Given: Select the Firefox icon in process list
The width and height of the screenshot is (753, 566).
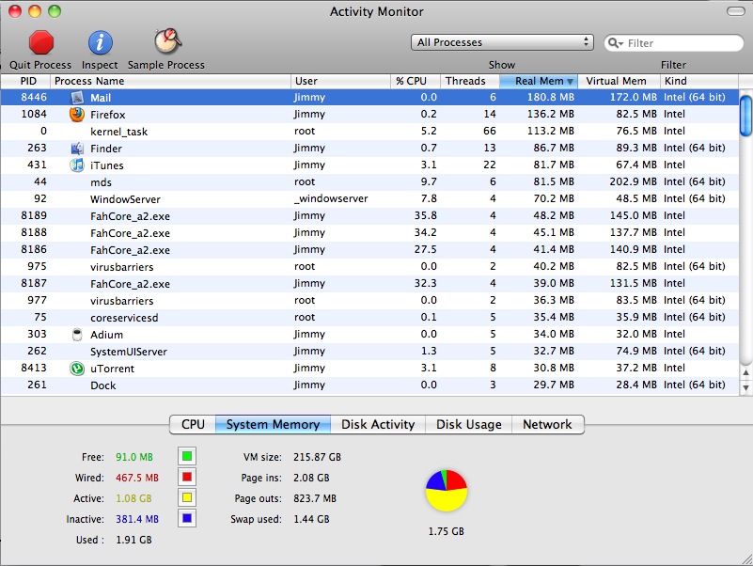Looking at the screenshot, I should click(77, 115).
